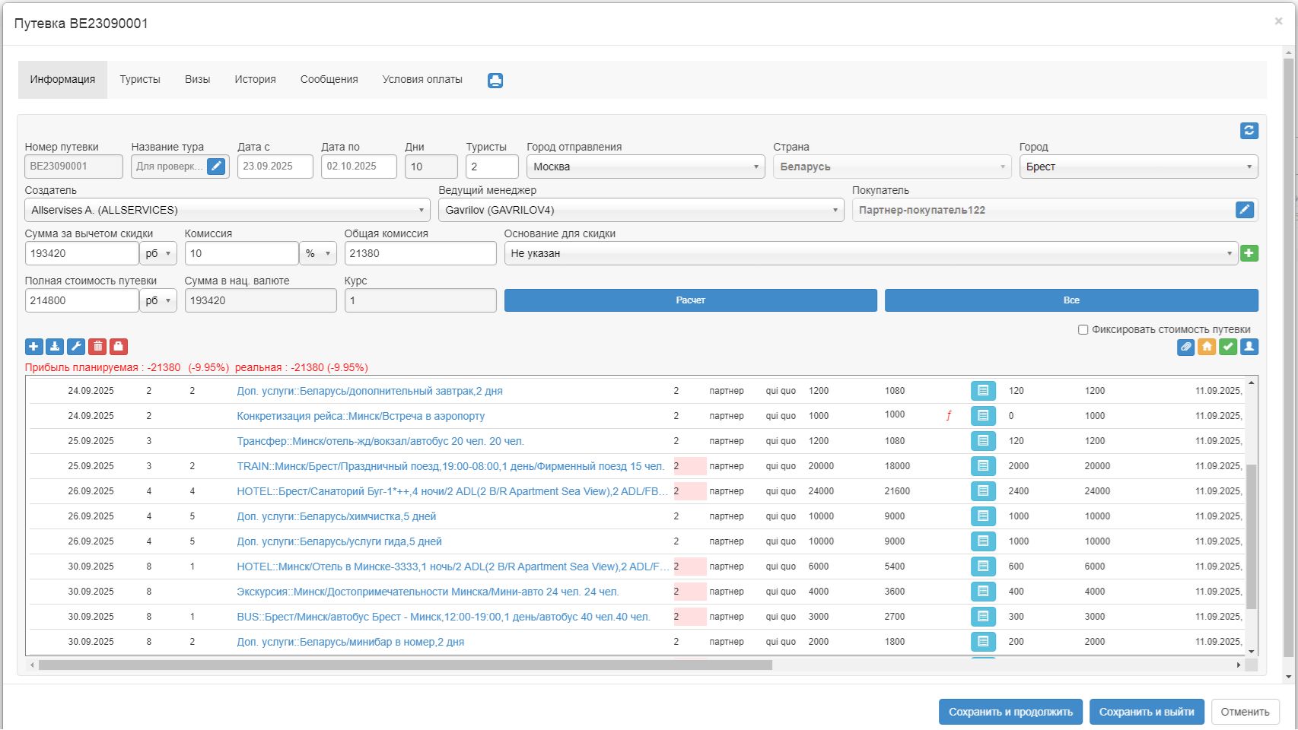Click the horizontal scrollbar under the services table
Image resolution: width=1298 pixels, height=730 pixels.
click(405, 665)
